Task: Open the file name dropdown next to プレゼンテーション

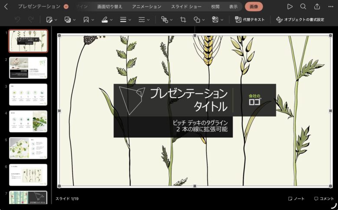Action: pyautogui.click(x=66, y=6)
